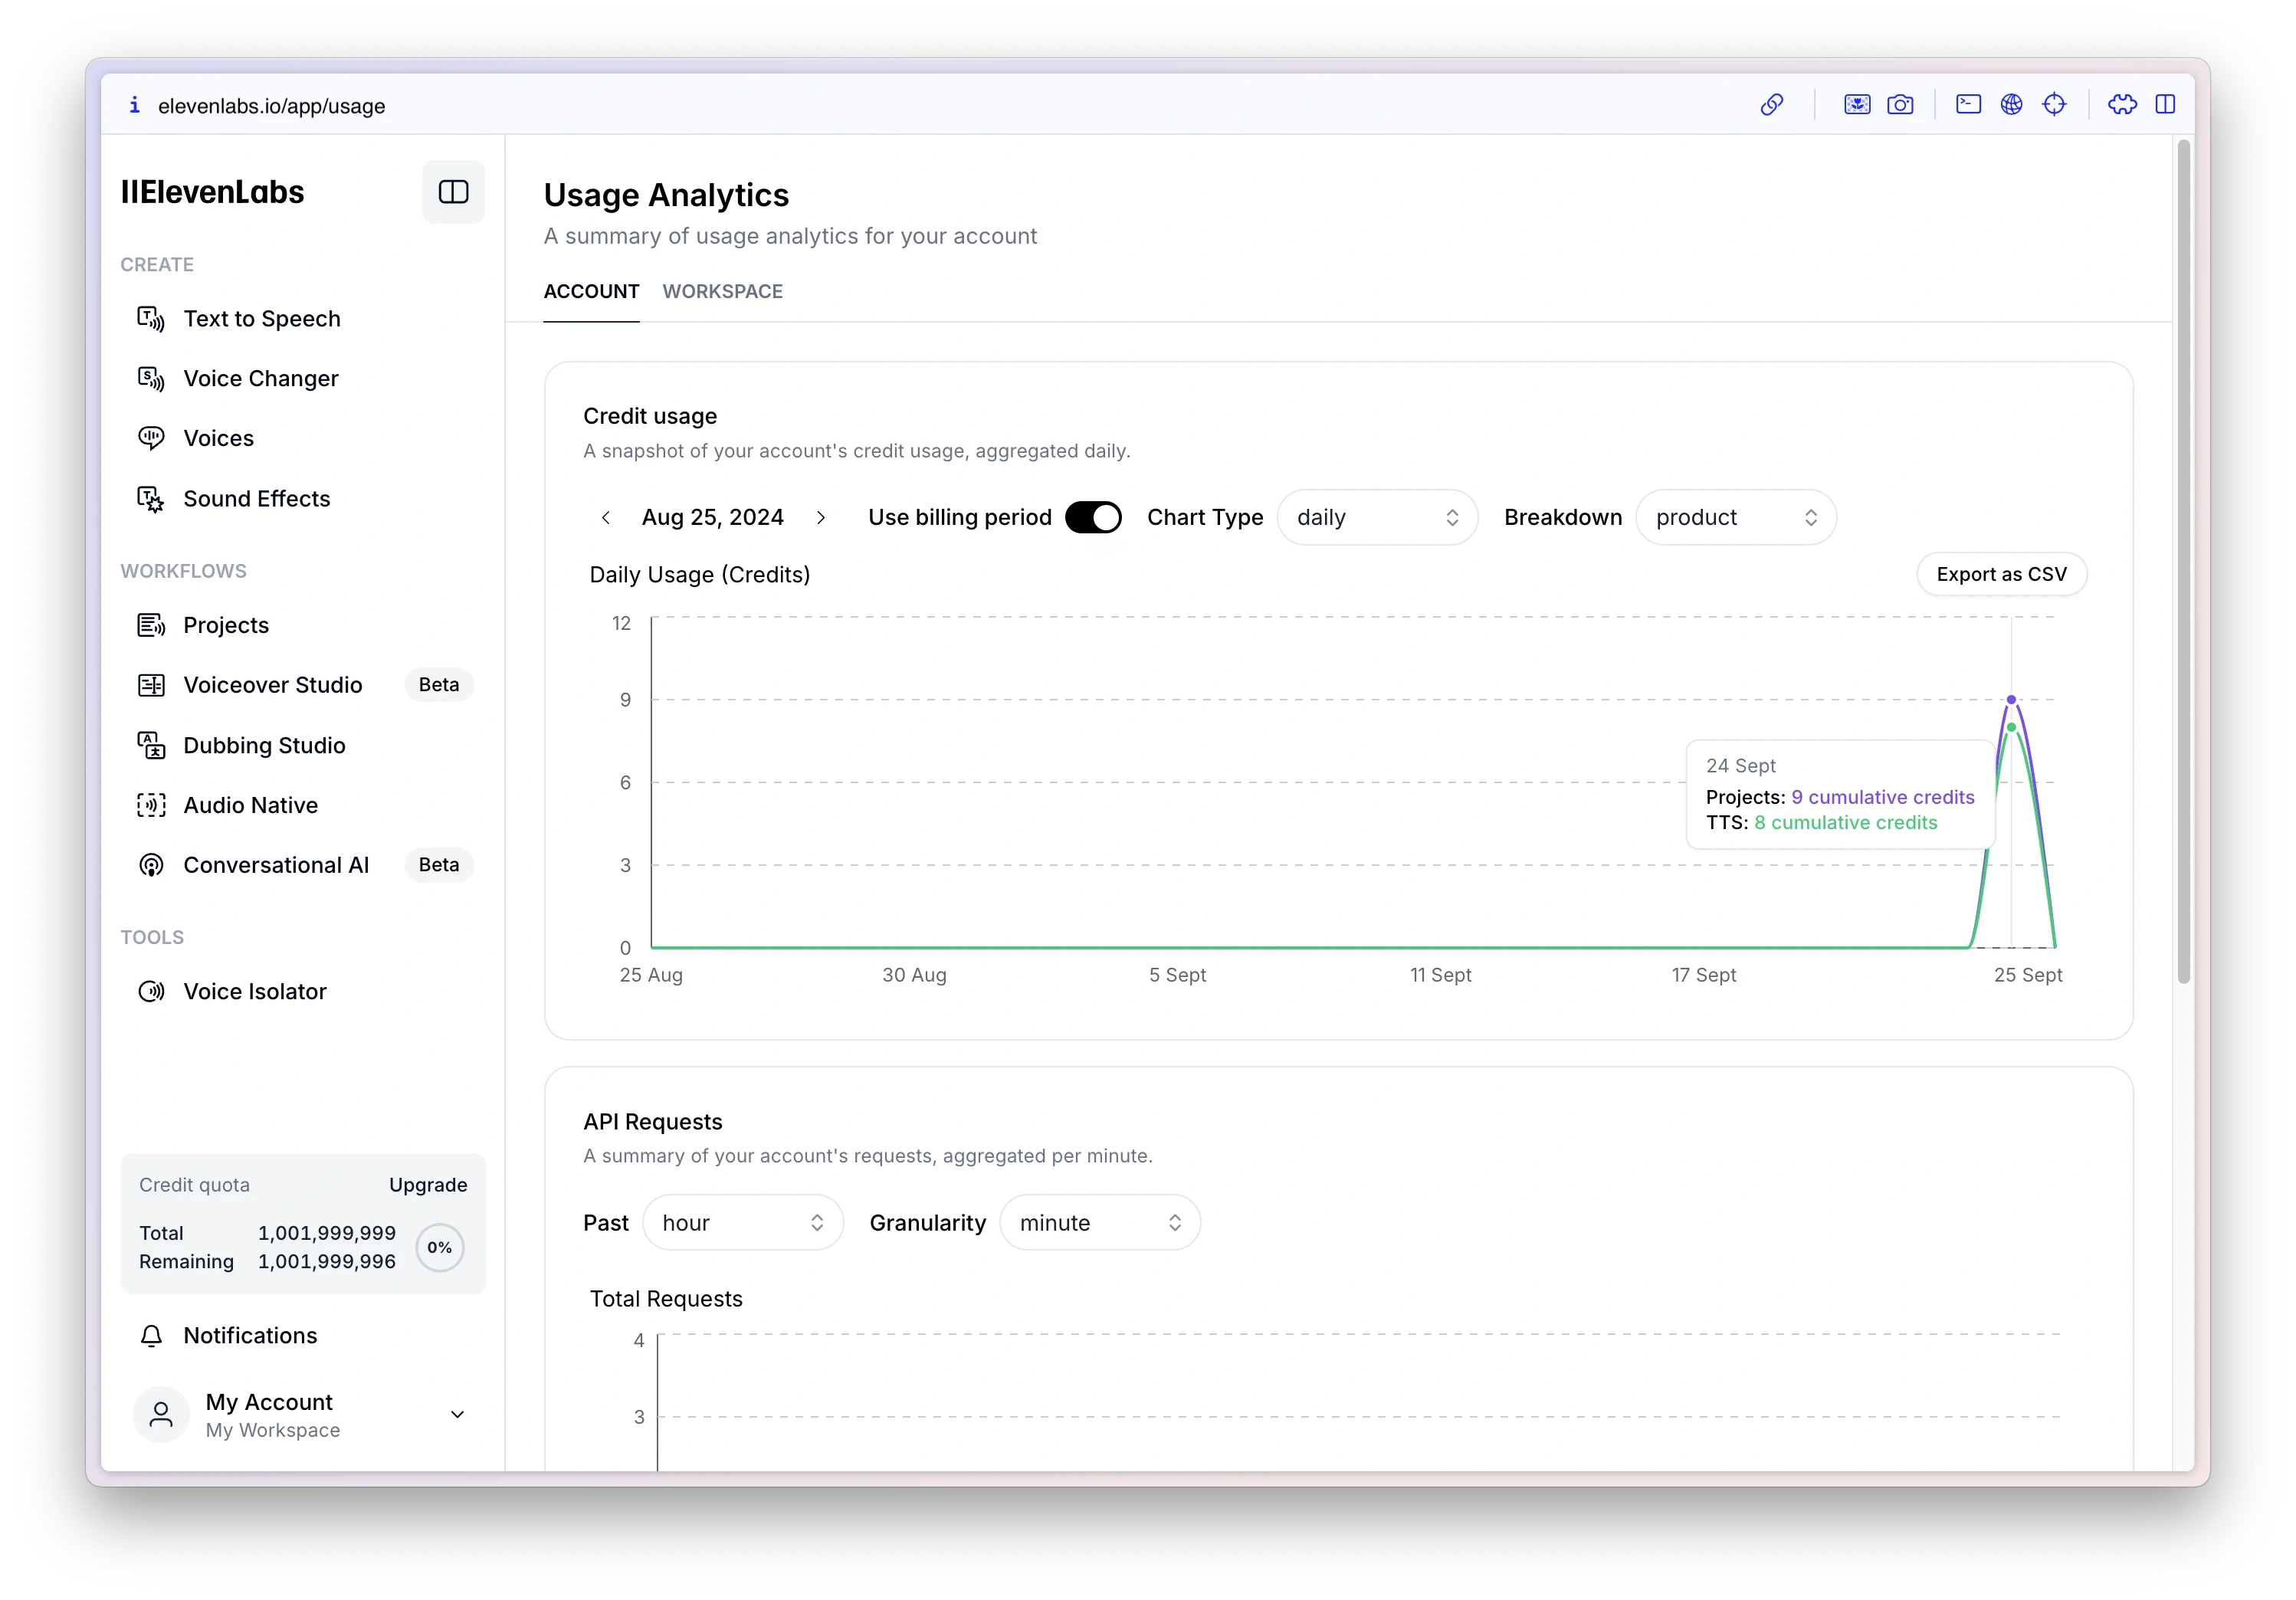The width and height of the screenshot is (2296, 1600).
Task: Open Dubbing Studio page
Action: tap(264, 745)
